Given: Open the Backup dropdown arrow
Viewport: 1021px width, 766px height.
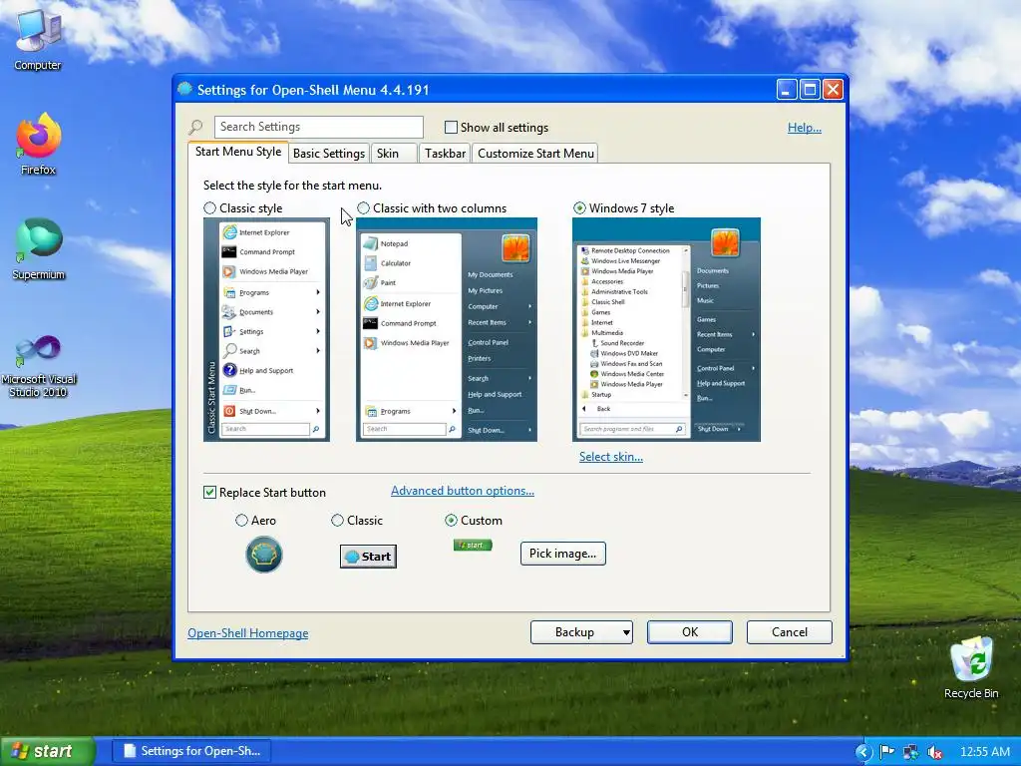Looking at the screenshot, I should (x=626, y=632).
